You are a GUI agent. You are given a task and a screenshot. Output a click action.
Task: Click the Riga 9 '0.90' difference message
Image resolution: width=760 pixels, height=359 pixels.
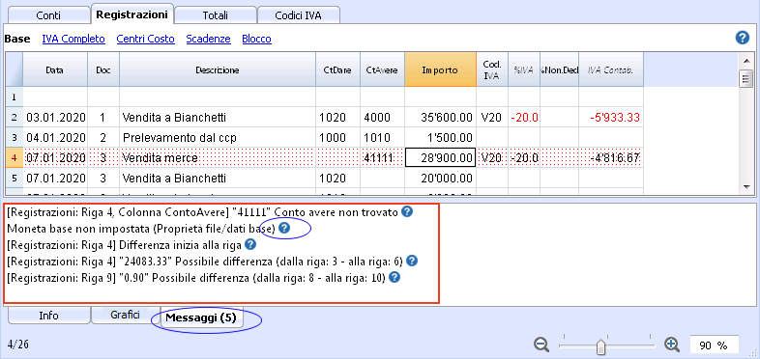coord(196,279)
